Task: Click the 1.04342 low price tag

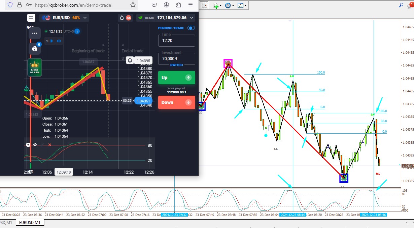Action: click(x=33, y=115)
